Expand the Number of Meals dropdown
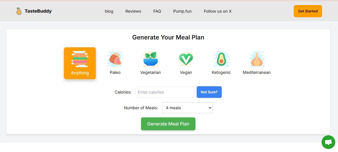338x152 pixels. pyautogui.click(x=187, y=108)
